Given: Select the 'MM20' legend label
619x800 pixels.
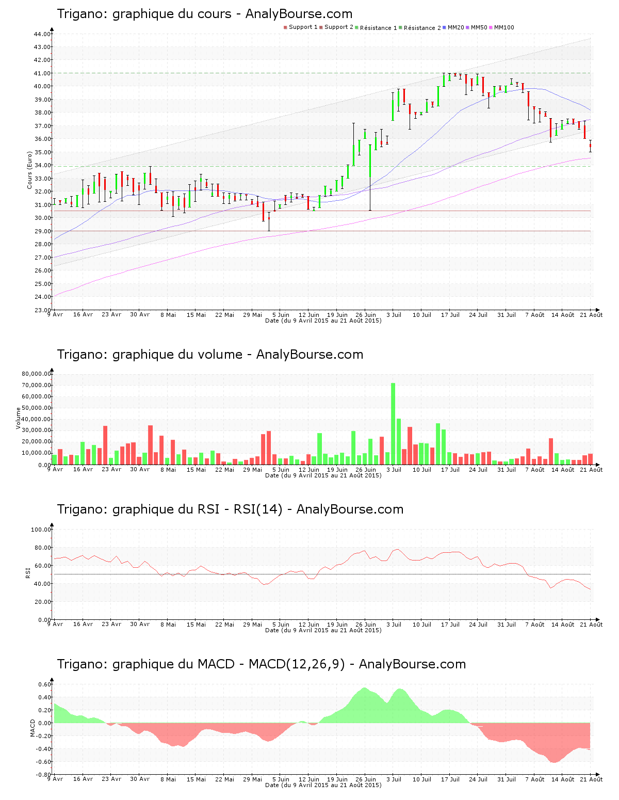Looking at the screenshot, I should pyautogui.click(x=456, y=27).
